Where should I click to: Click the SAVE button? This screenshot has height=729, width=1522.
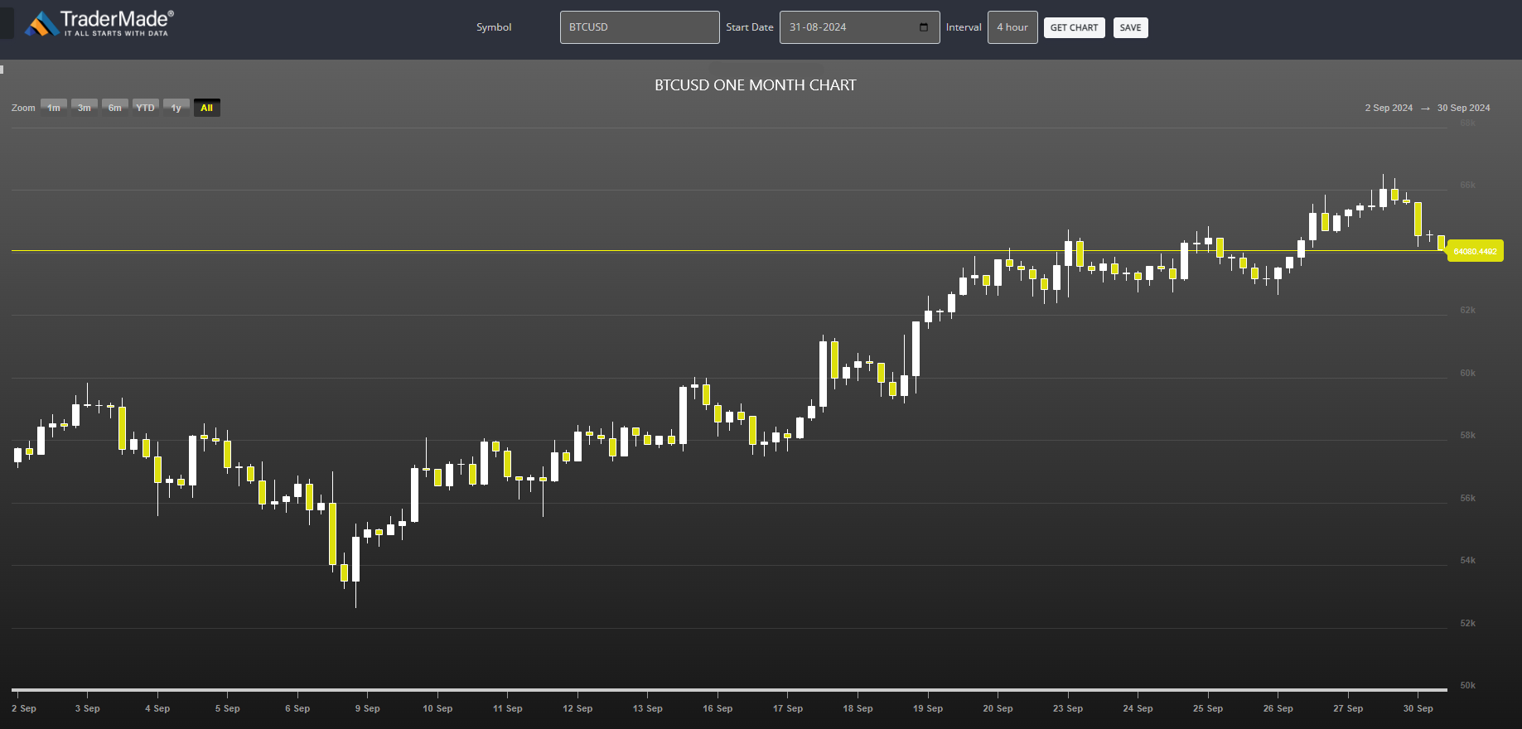pyautogui.click(x=1130, y=27)
